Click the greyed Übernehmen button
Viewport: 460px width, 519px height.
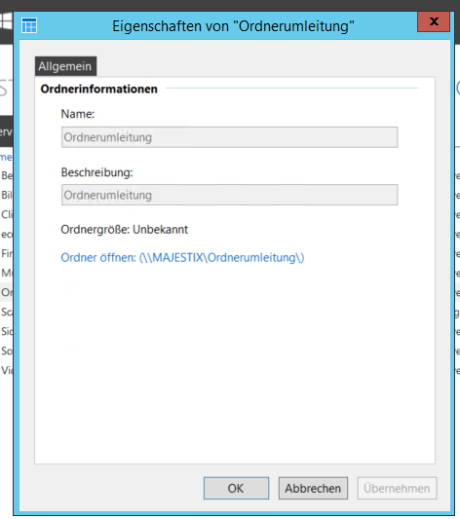pos(397,488)
